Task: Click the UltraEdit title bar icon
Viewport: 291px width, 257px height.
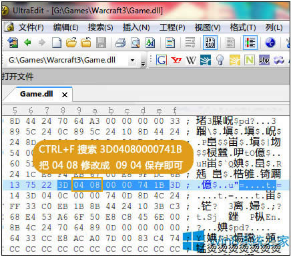Action: [x=5, y=11]
